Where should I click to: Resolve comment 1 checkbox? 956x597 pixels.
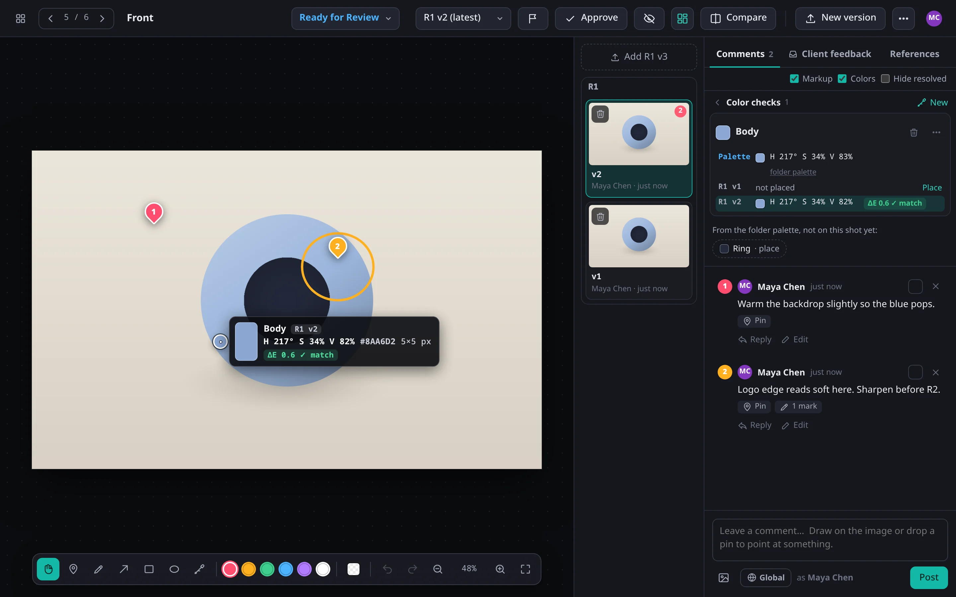point(915,286)
